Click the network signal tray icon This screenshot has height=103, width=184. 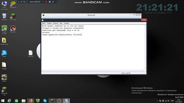(x=166, y=101)
